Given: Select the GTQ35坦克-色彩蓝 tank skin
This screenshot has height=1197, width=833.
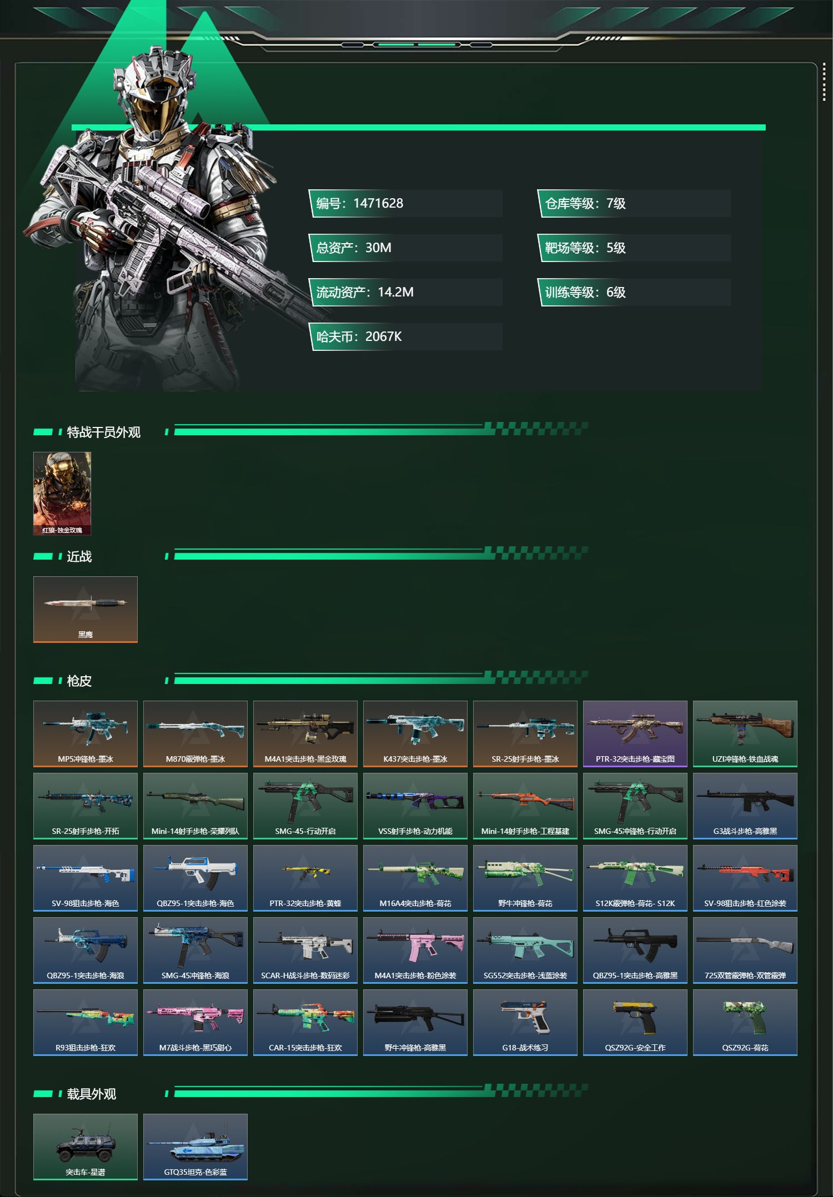Looking at the screenshot, I should point(195,1147).
